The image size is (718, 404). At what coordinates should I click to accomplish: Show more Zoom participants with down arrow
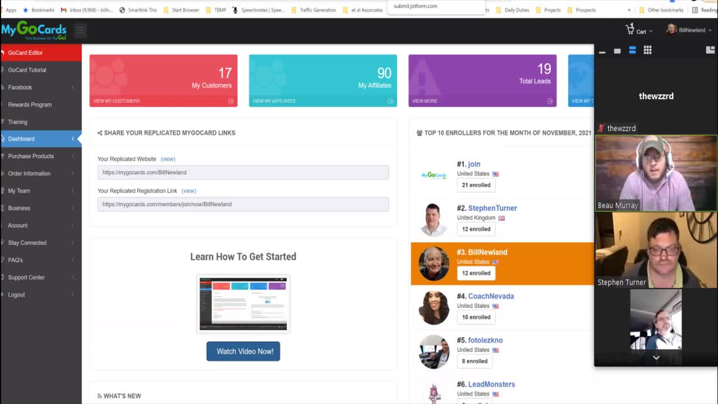pyautogui.click(x=656, y=357)
